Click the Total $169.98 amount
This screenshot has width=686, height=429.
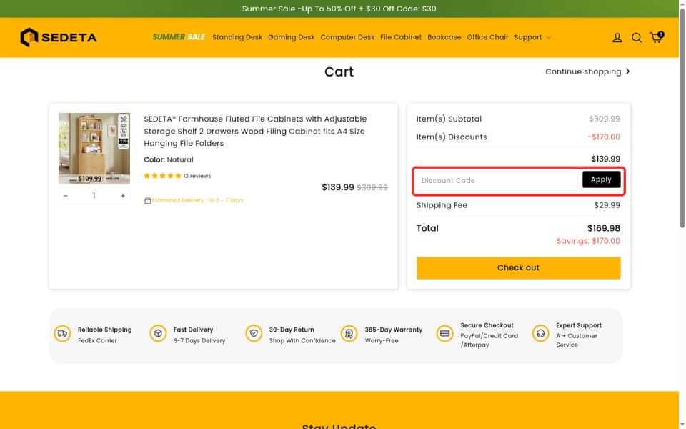coord(604,228)
